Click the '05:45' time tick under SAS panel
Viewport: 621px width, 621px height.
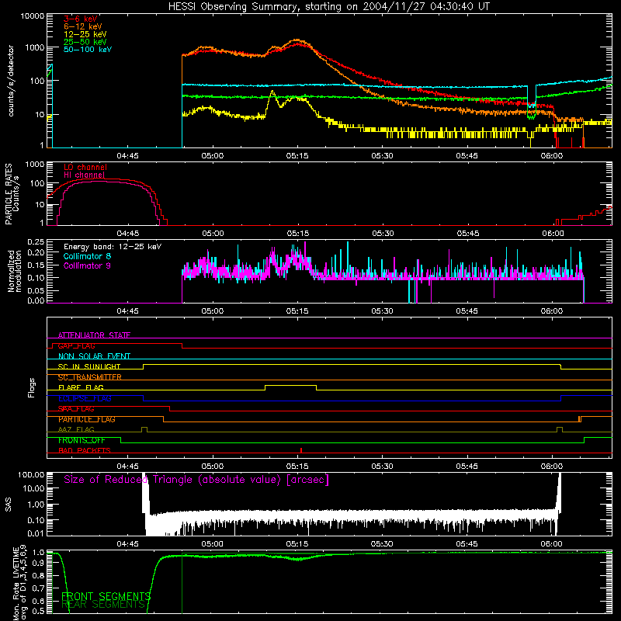pyautogui.click(x=467, y=544)
